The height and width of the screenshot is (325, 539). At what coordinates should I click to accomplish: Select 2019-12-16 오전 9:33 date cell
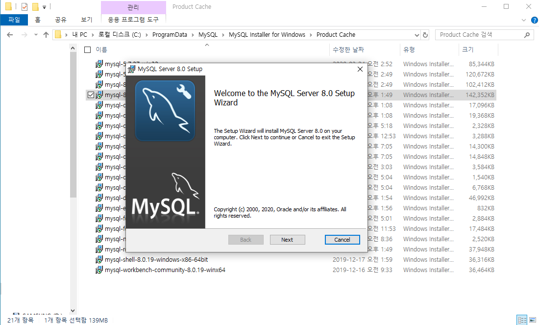point(362,270)
